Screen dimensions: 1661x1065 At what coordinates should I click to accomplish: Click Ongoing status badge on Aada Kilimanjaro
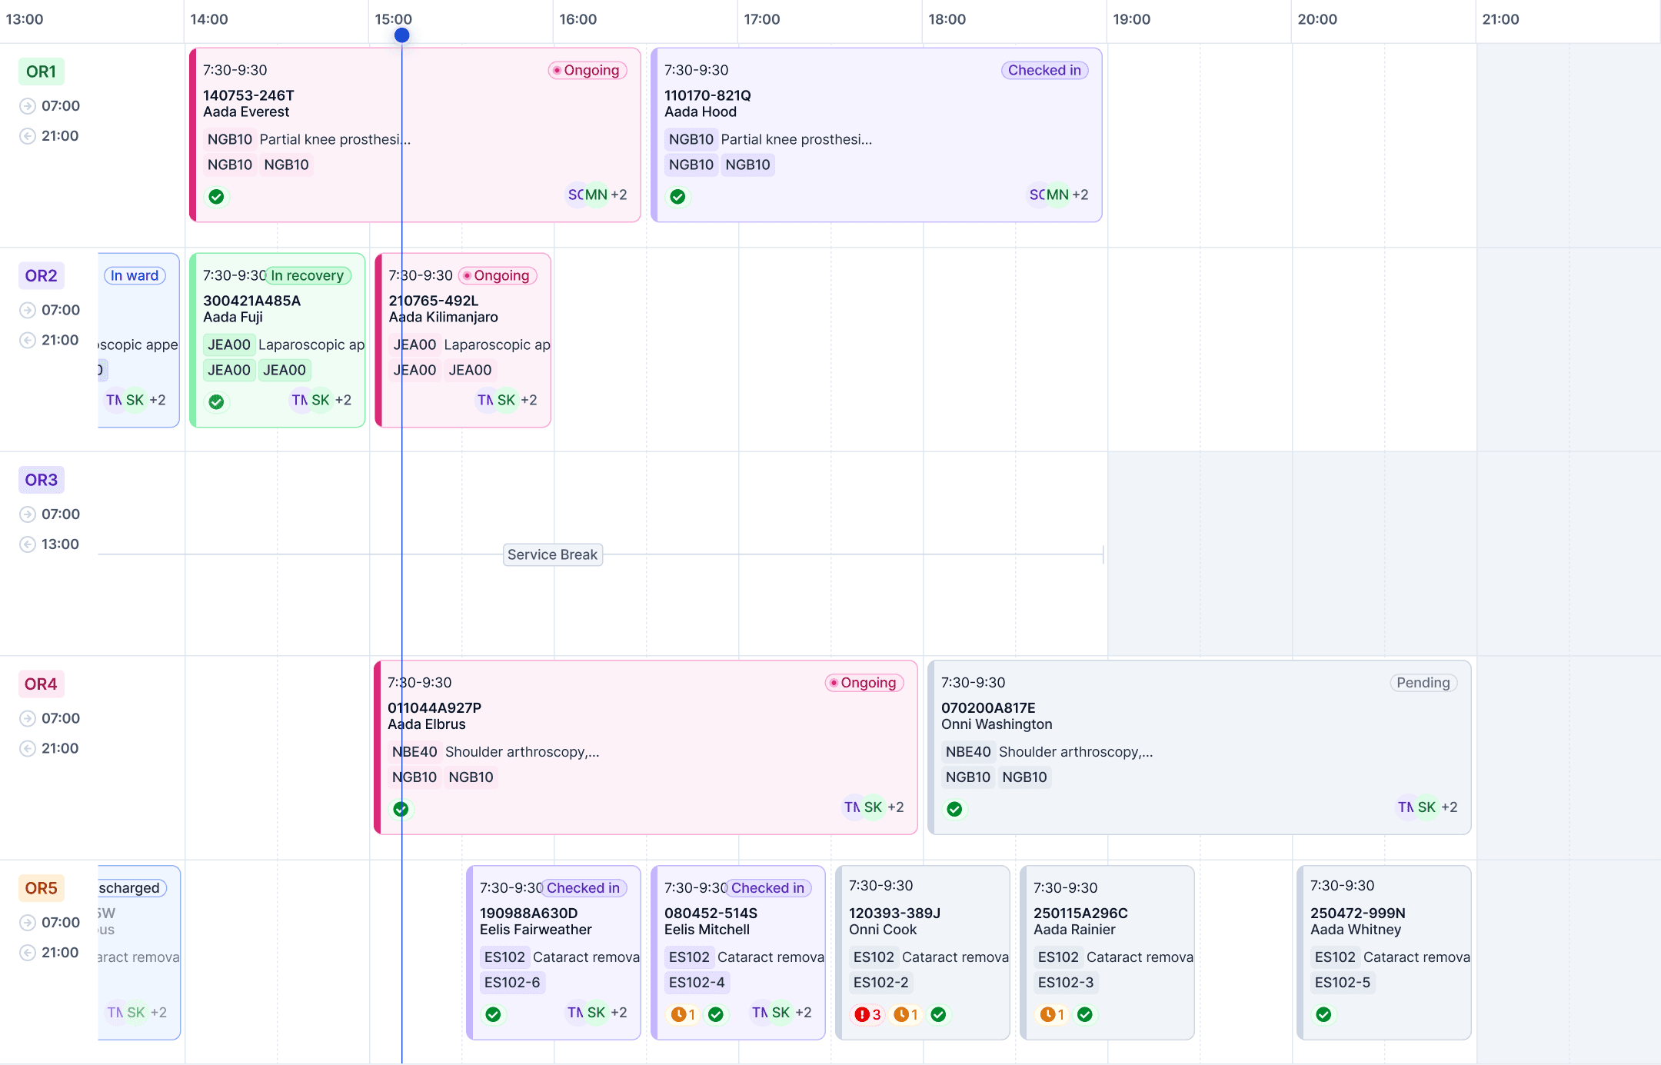click(x=498, y=275)
